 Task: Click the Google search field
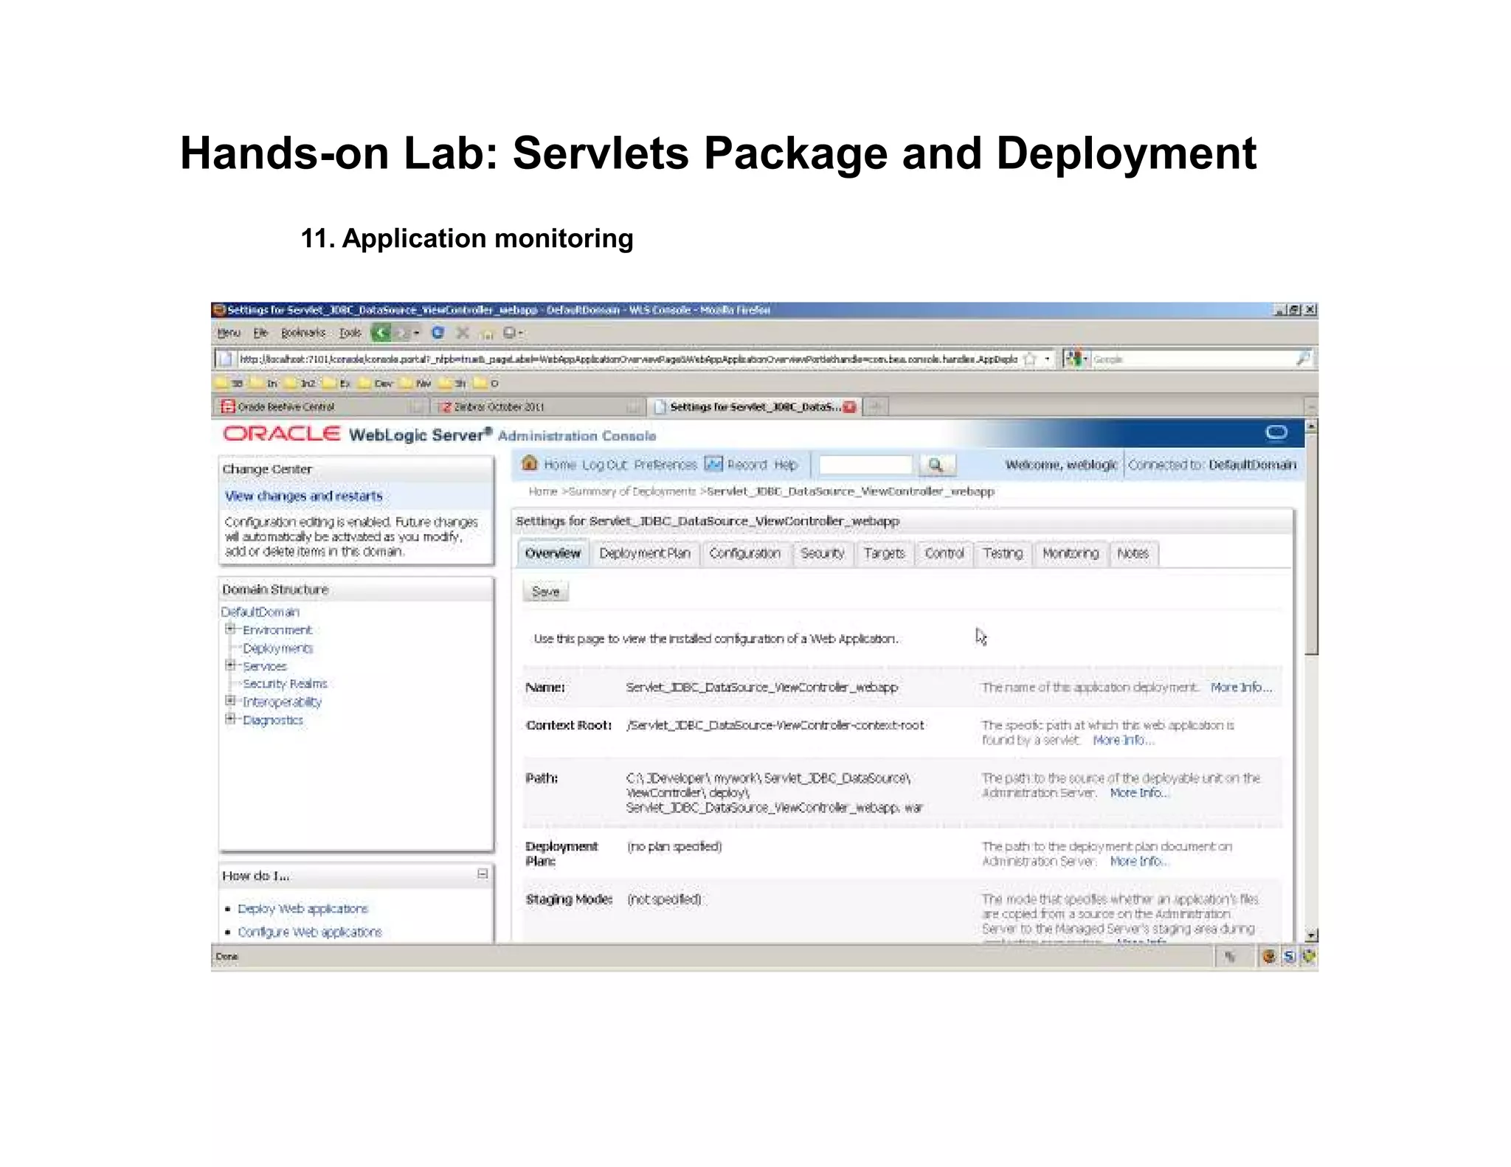click(1192, 359)
